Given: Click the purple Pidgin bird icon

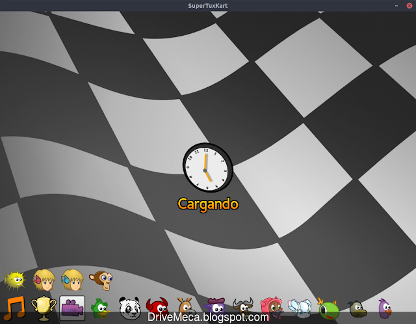Looking at the screenshot, I should [385, 308].
